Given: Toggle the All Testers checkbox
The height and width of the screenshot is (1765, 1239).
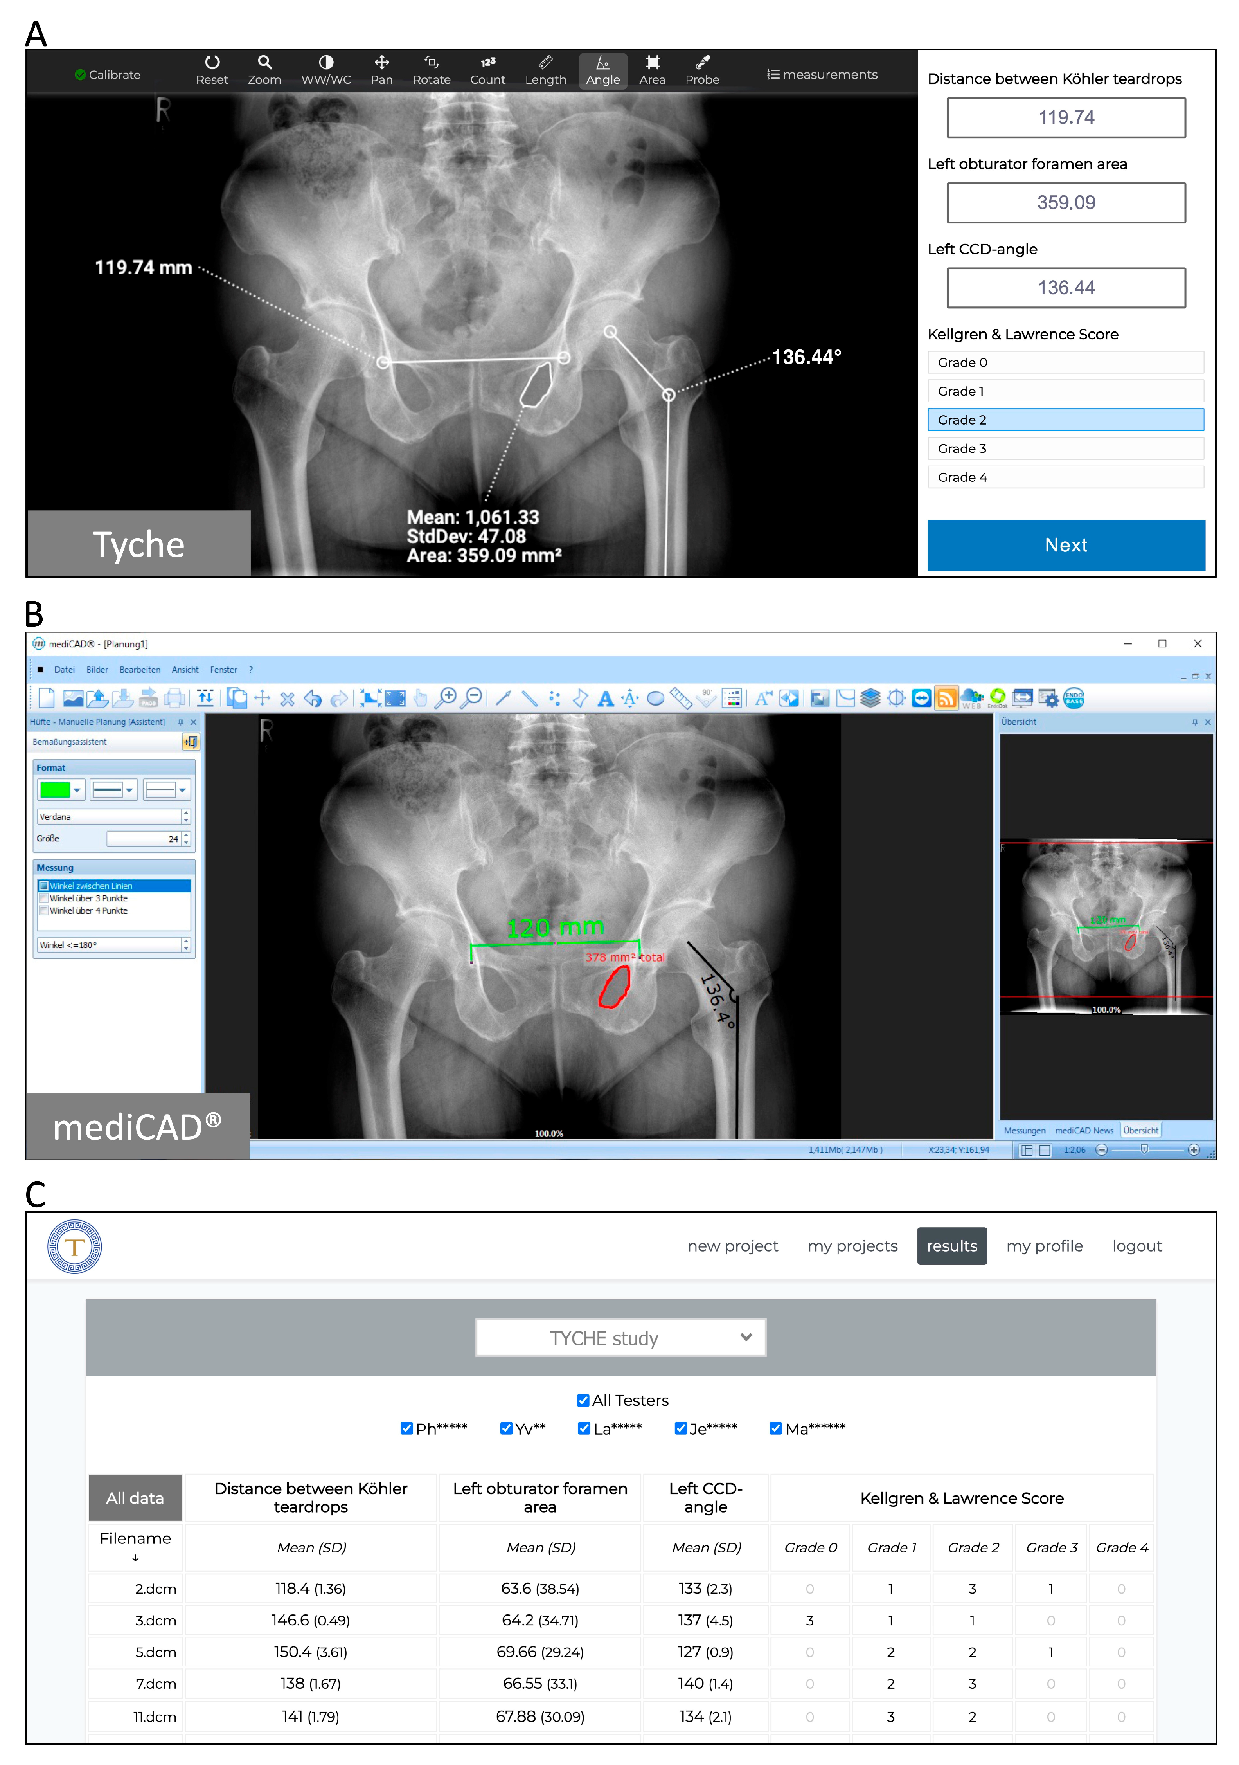Looking at the screenshot, I should (583, 1401).
